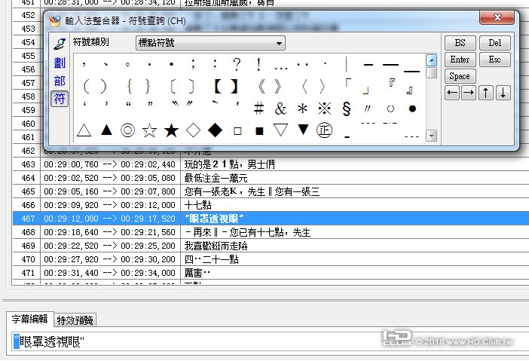Insert the ellipsis … symbol
529x361 pixels.
[281, 68]
